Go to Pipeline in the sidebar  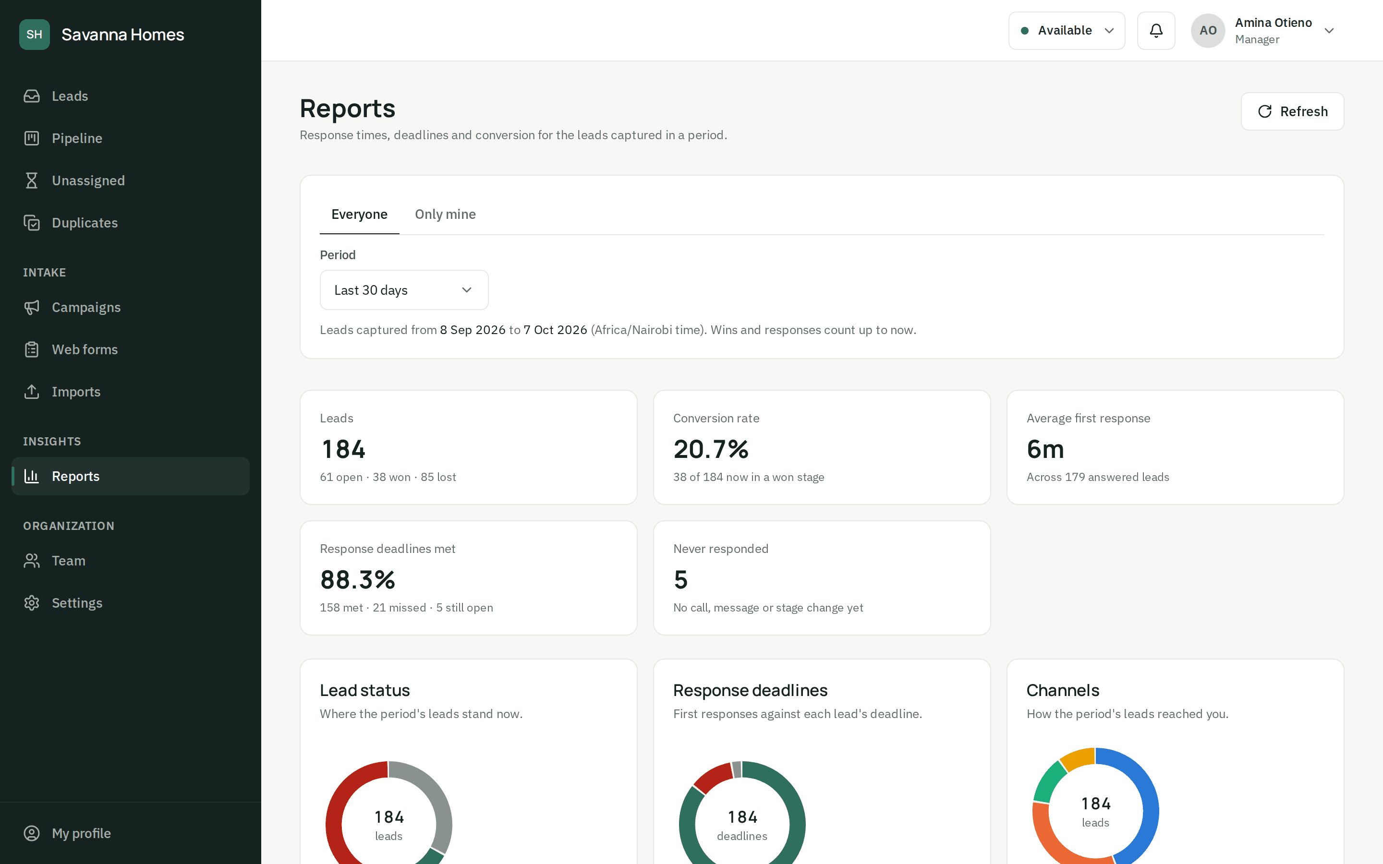click(130, 138)
